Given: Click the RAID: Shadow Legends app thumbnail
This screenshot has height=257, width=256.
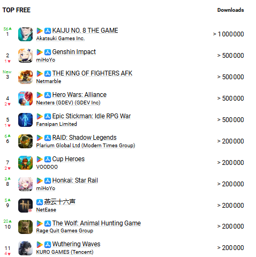Looking at the screenshot, I should pos(25,141).
